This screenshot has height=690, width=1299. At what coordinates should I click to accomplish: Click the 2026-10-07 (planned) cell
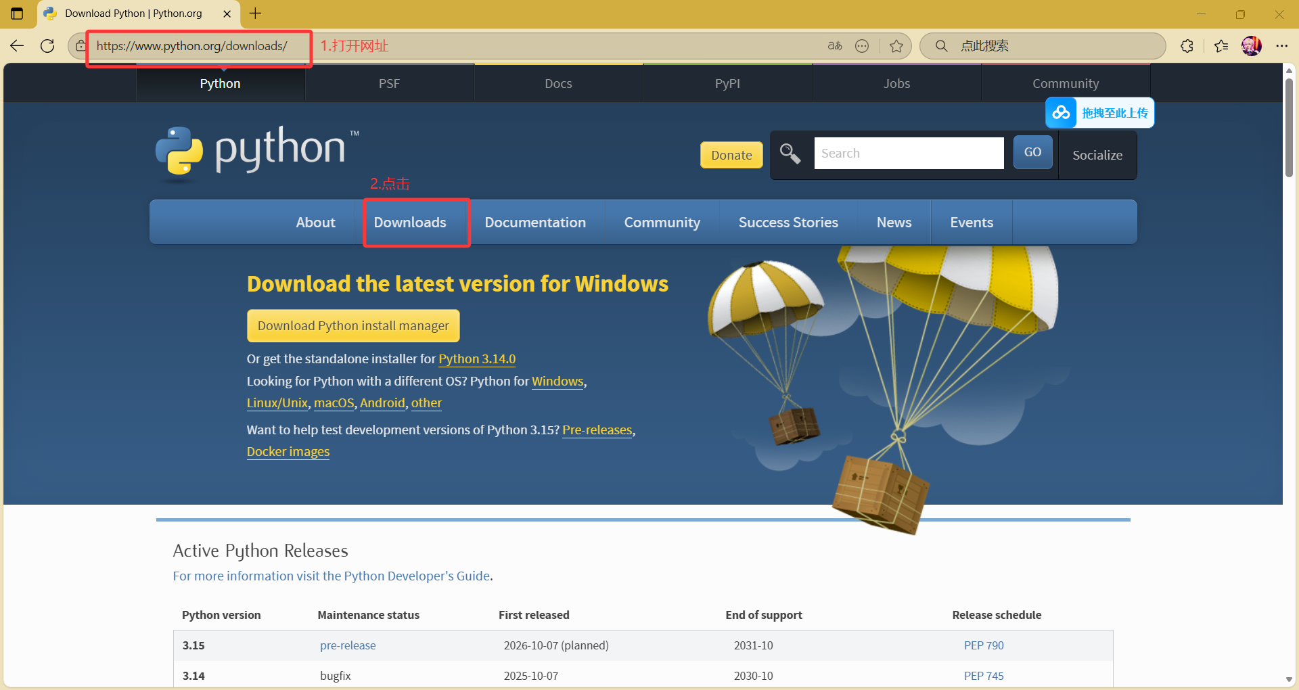click(556, 645)
